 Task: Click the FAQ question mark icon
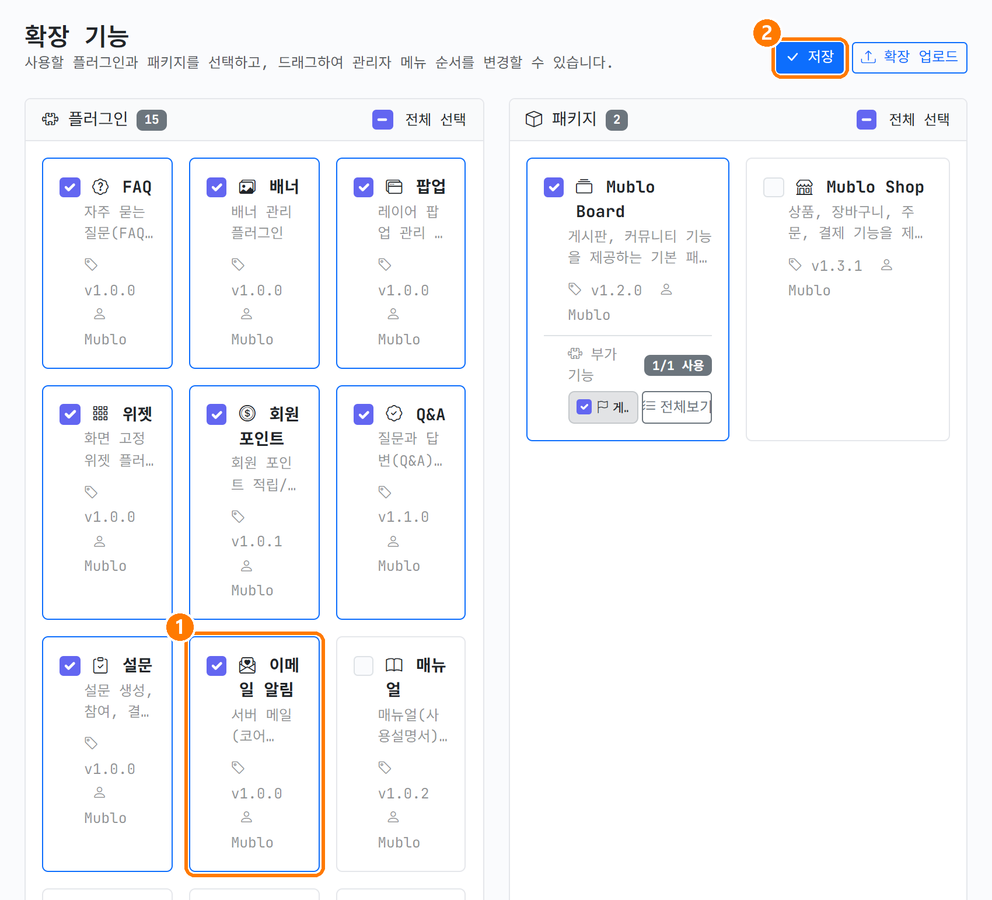pos(100,187)
